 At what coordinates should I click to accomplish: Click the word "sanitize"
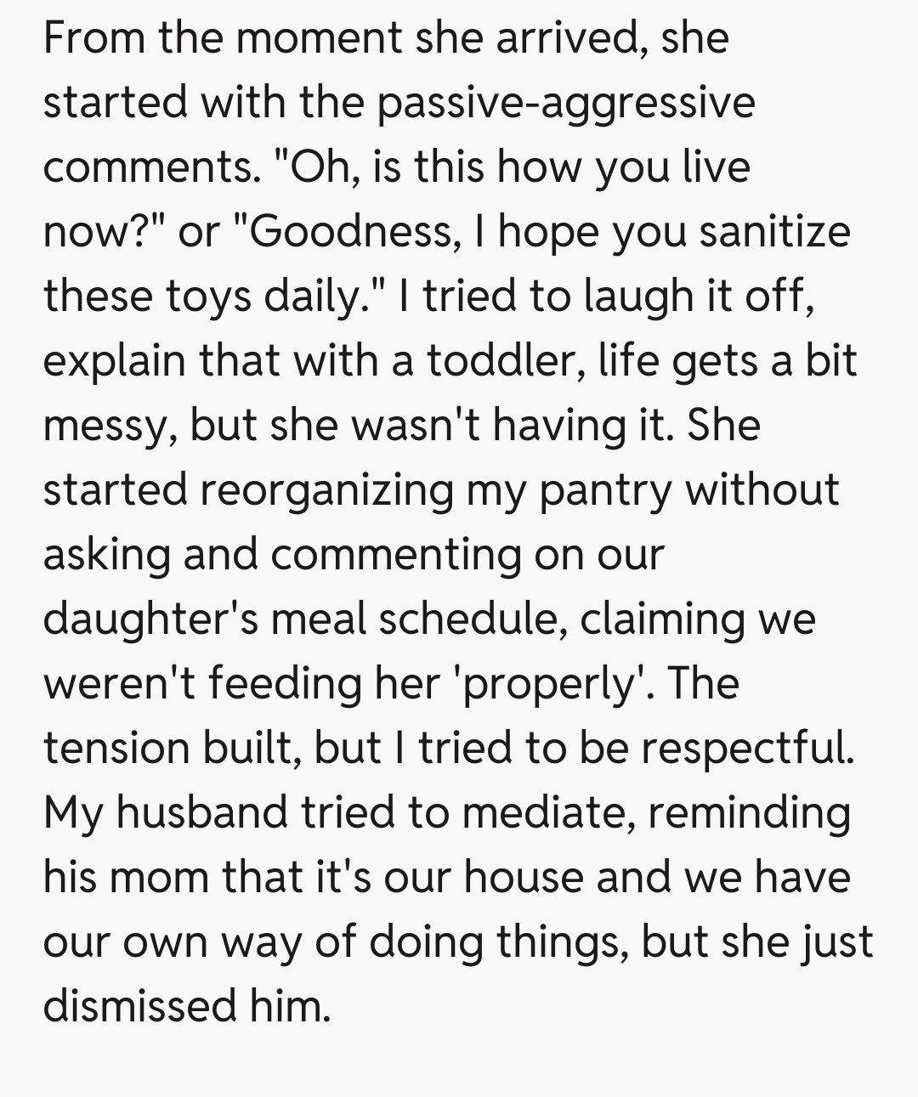(774, 232)
